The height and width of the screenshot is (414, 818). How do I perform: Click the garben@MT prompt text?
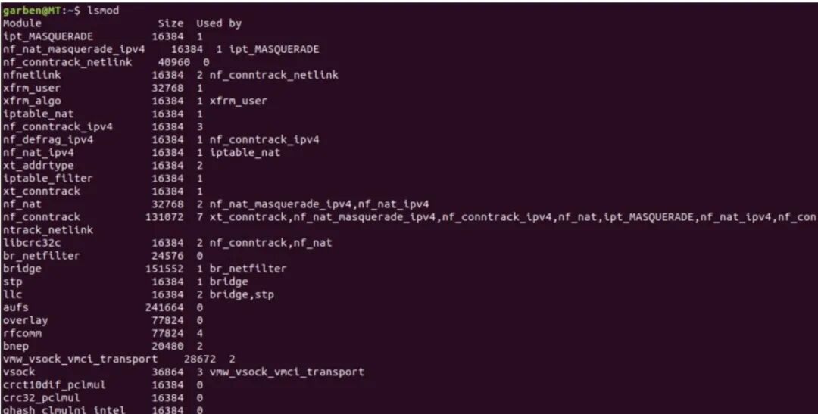[x=31, y=11]
